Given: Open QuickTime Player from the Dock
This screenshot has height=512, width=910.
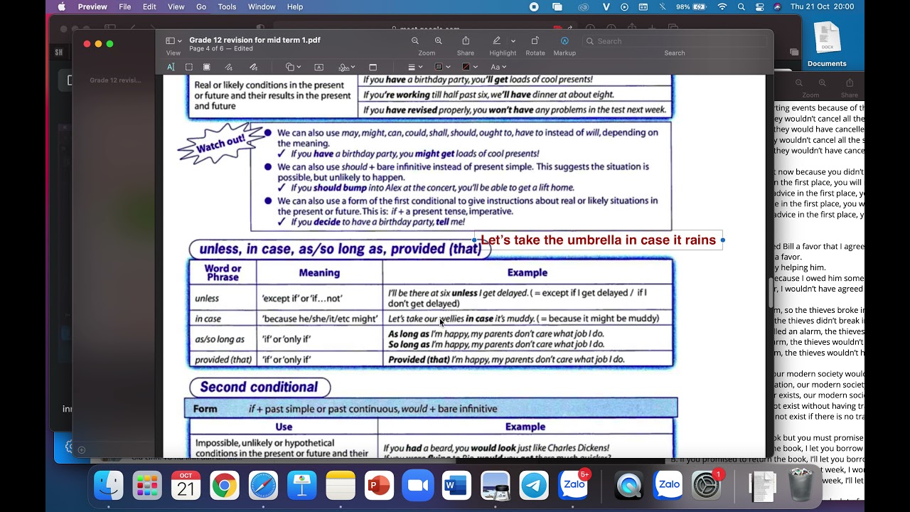Looking at the screenshot, I should [628, 486].
